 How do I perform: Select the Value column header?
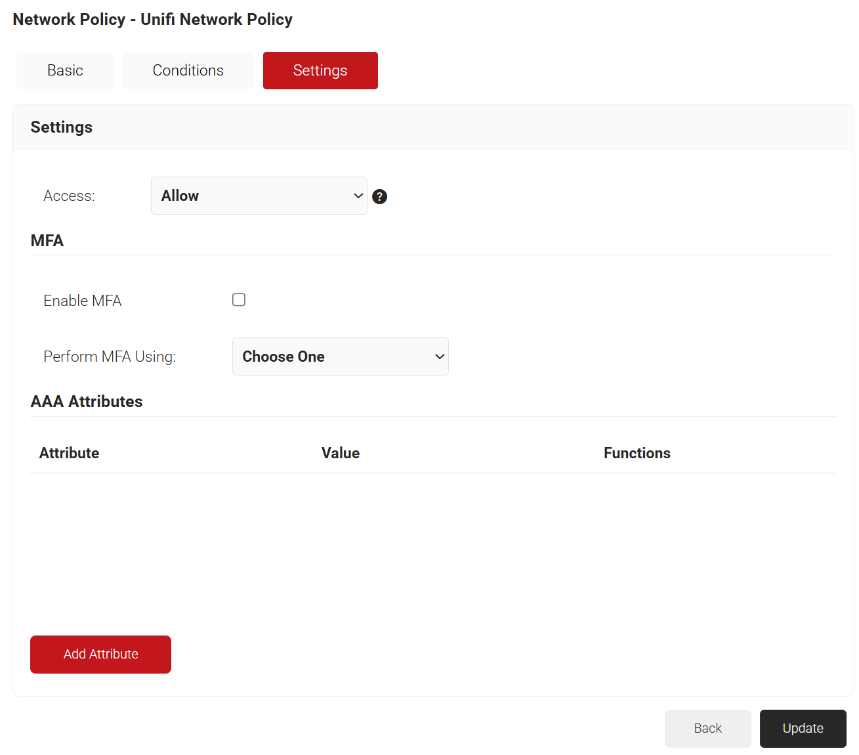tap(340, 452)
